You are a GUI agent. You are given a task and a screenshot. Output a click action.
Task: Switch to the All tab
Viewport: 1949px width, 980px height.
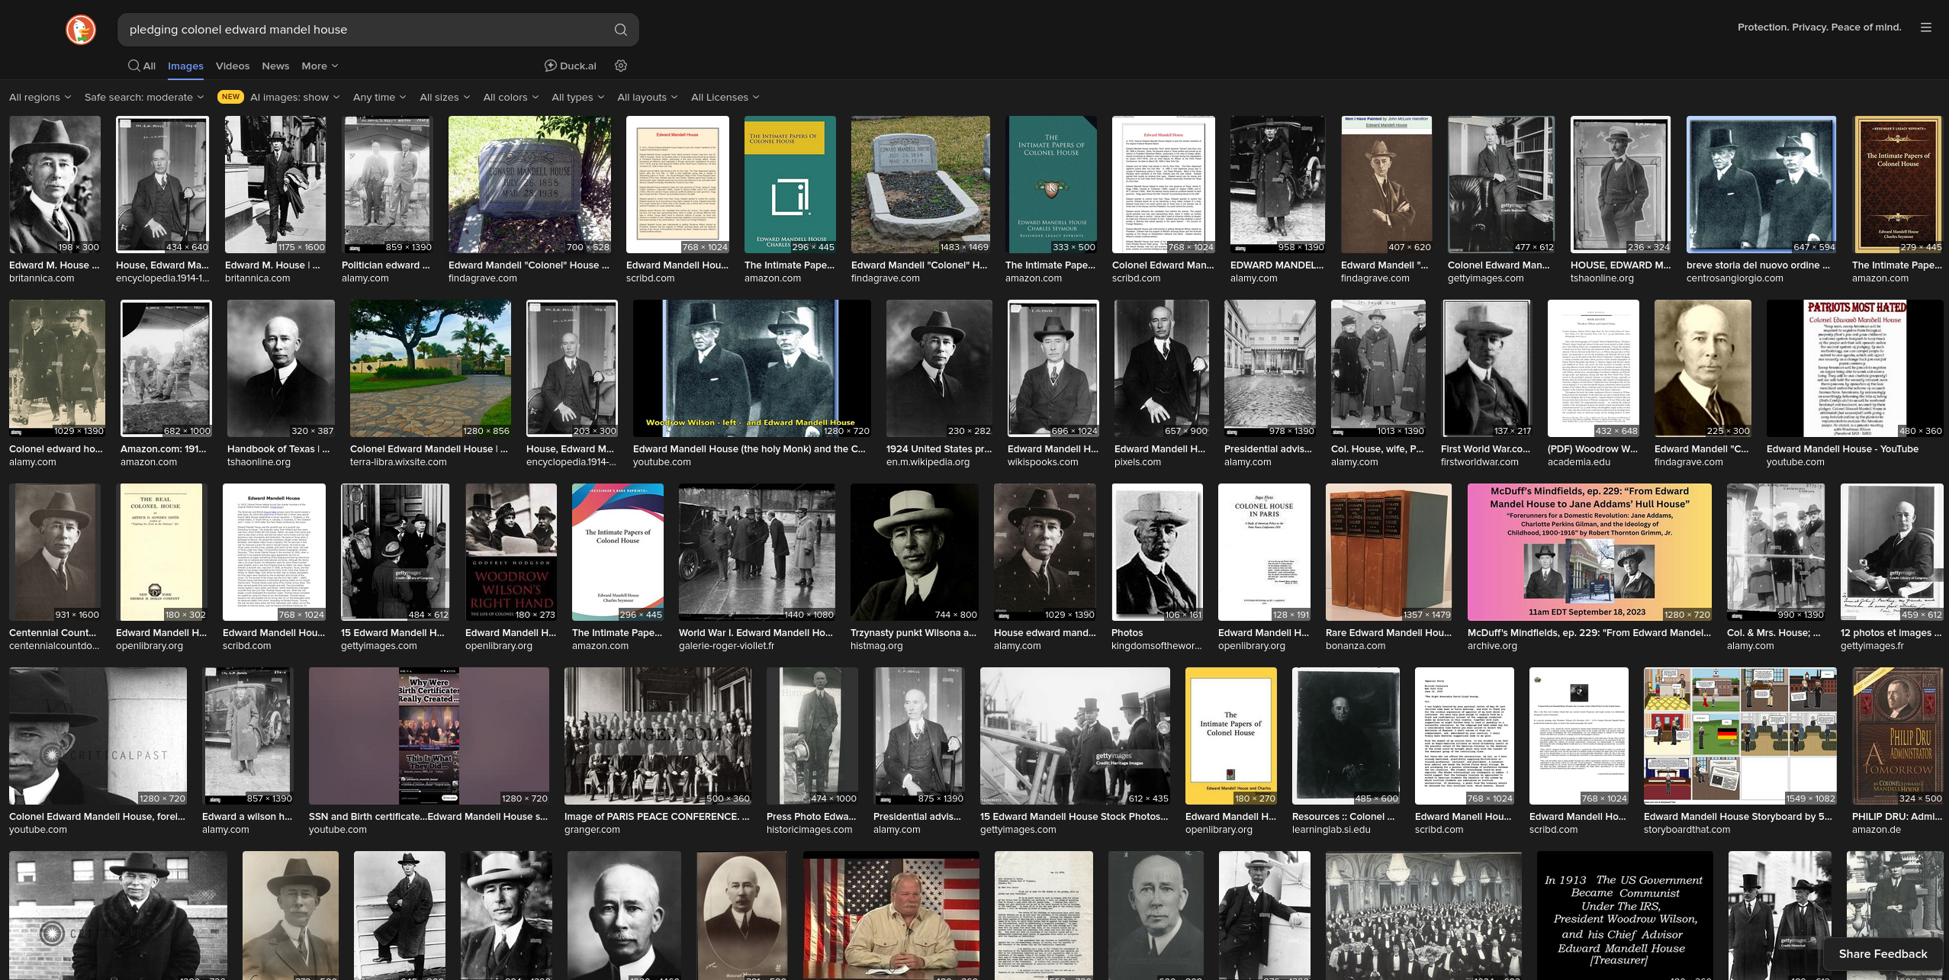(x=142, y=66)
